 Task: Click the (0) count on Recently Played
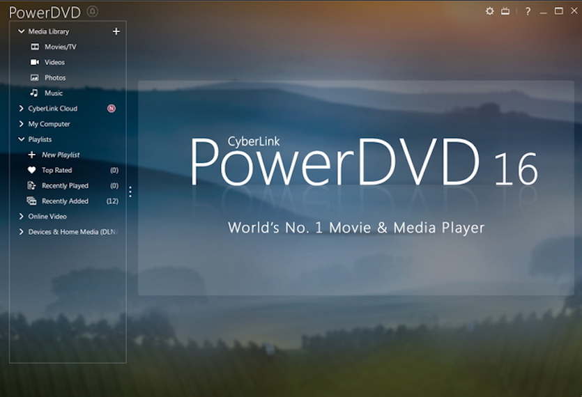[114, 185]
